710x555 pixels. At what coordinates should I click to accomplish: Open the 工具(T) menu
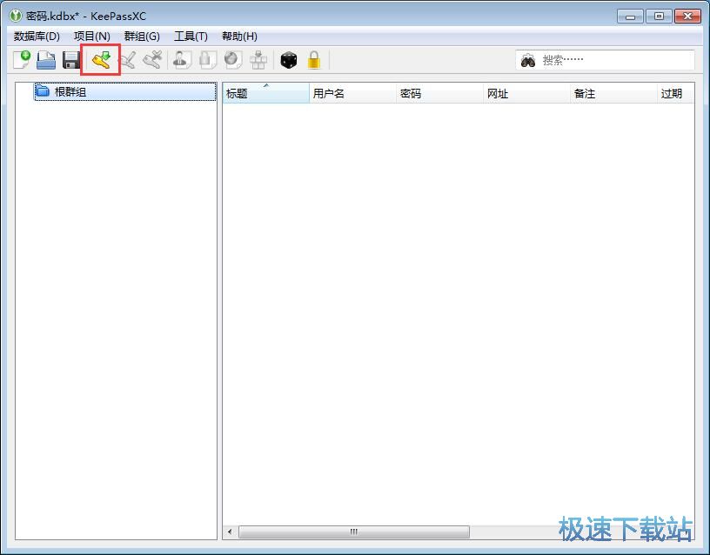(x=191, y=37)
